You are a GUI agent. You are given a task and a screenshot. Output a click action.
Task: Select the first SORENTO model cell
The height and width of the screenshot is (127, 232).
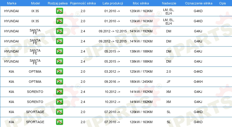(x=35, y=92)
